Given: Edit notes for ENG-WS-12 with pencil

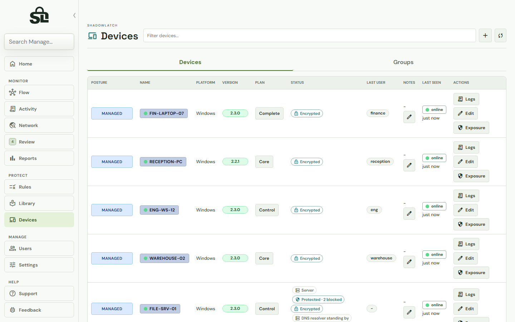Looking at the screenshot, I should (x=409, y=214).
